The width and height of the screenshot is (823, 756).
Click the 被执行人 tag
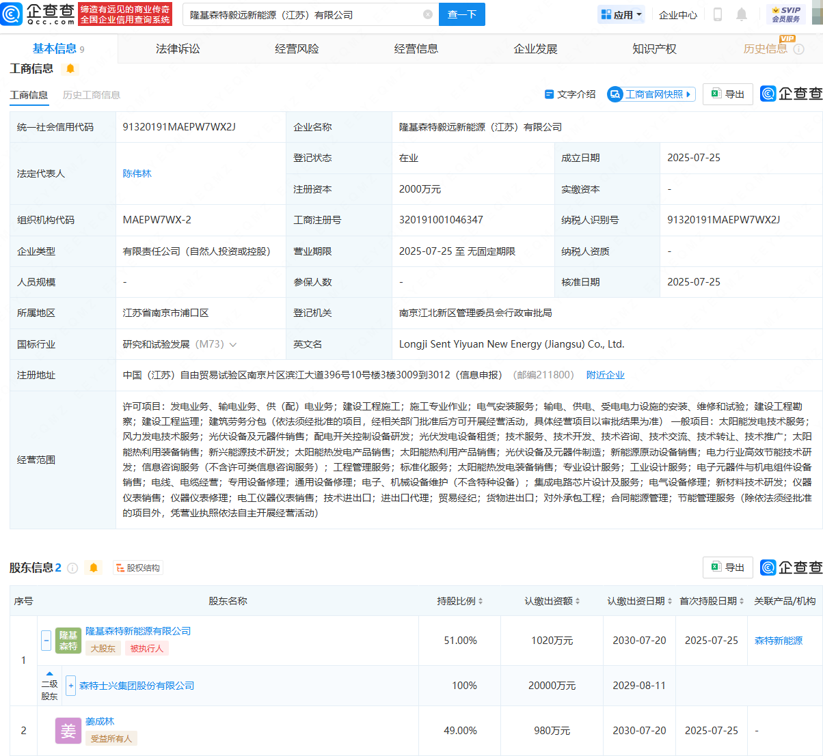[147, 649]
